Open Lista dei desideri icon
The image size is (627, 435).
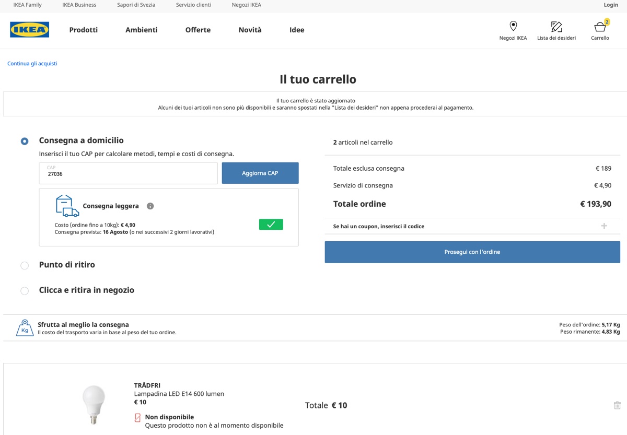[x=556, y=26]
